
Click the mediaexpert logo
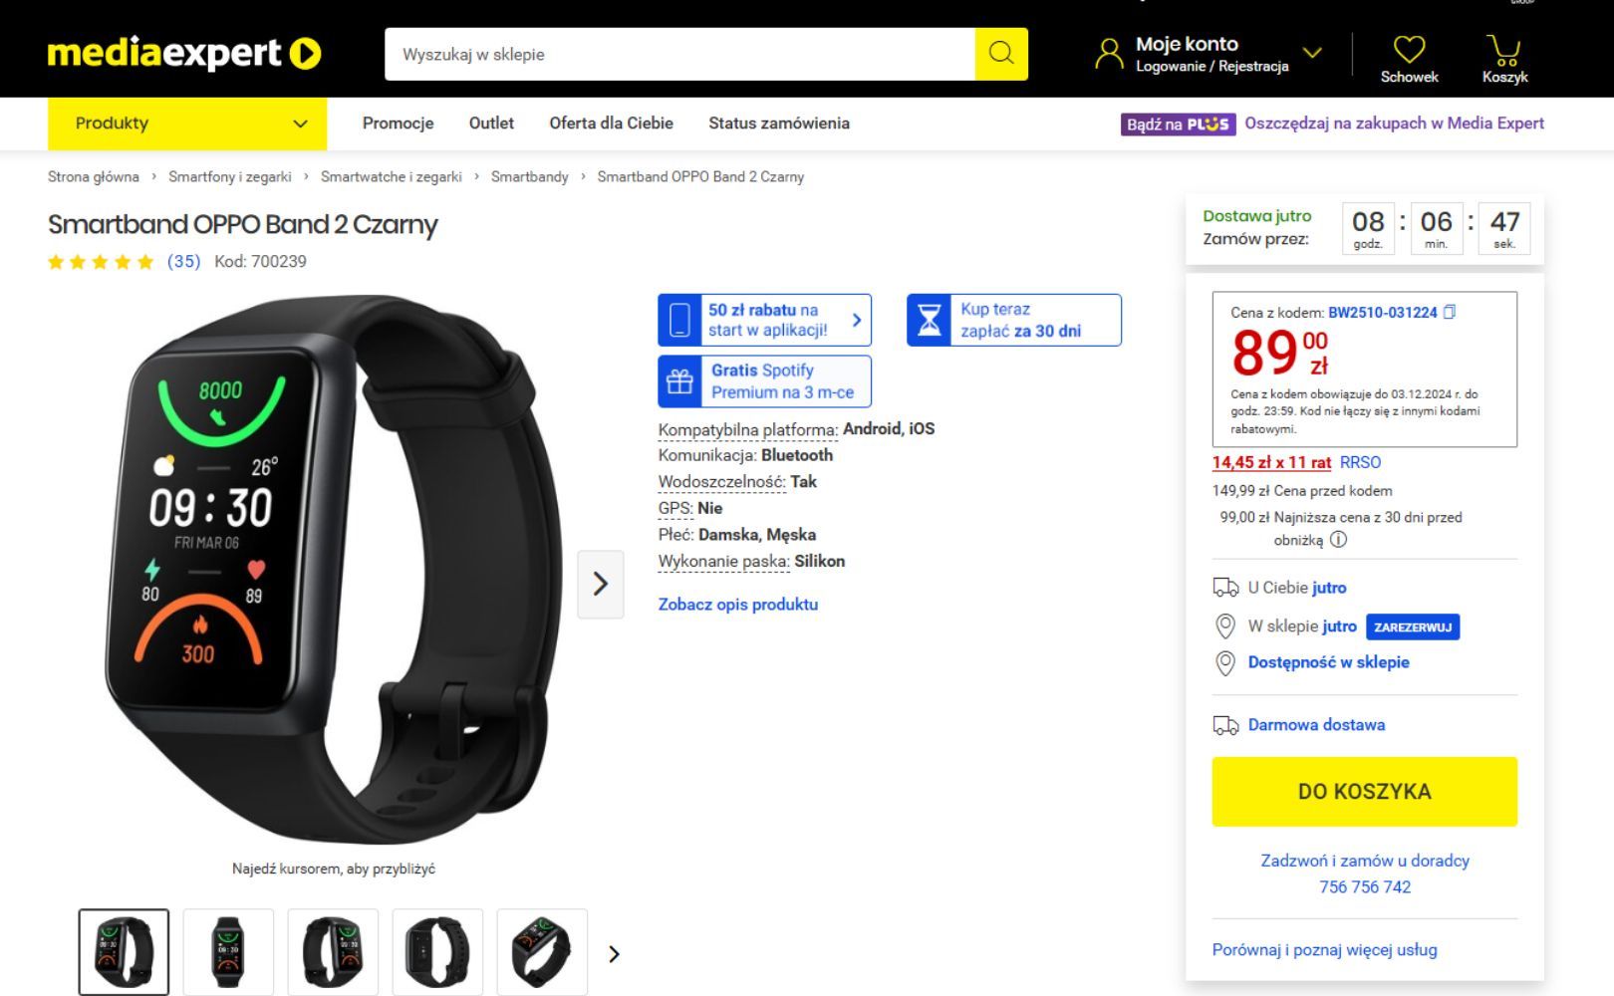click(184, 53)
